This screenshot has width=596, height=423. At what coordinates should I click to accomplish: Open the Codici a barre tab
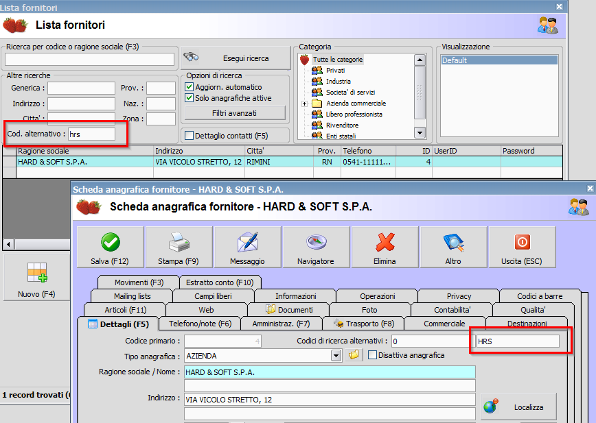tap(540, 296)
